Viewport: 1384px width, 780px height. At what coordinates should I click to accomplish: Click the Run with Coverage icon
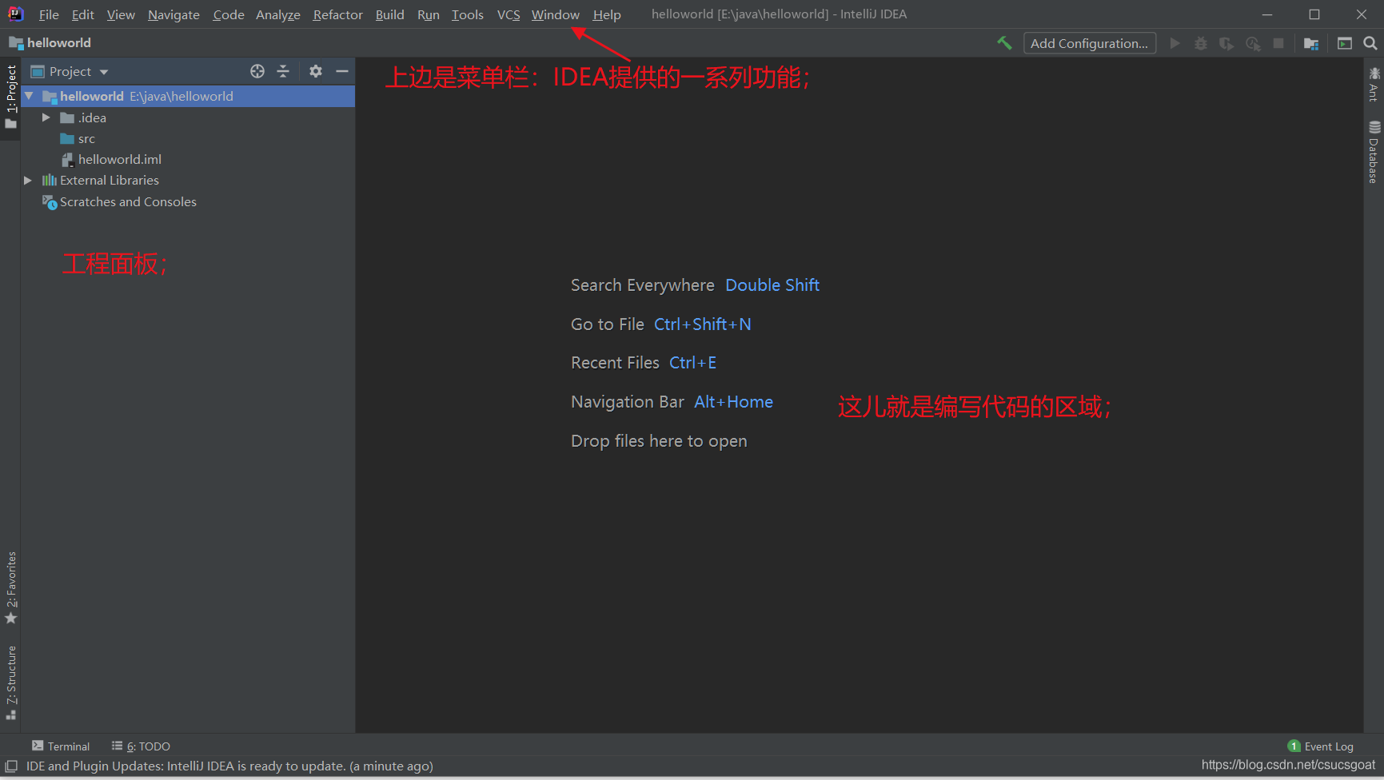(x=1226, y=43)
